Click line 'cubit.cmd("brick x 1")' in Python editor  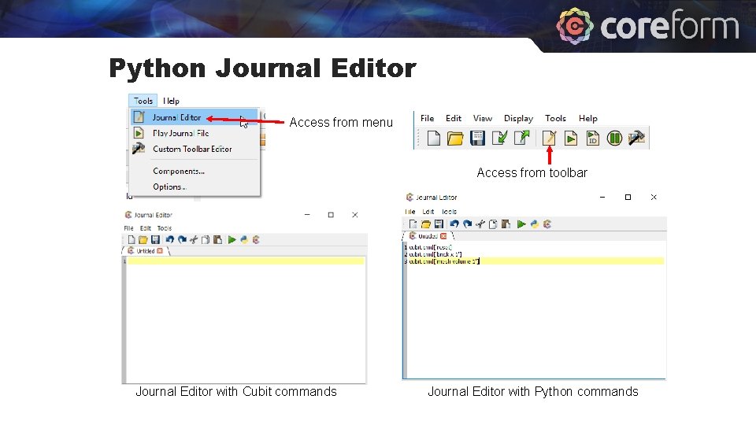(435, 254)
